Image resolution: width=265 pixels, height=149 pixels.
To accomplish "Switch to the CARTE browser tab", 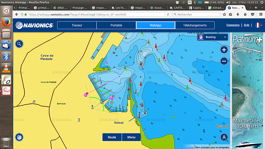I will click(178, 8).
